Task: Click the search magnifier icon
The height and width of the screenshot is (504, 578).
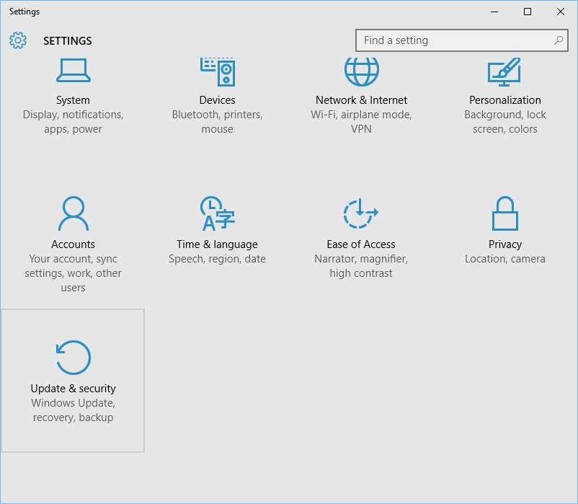Action: click(559, 40)
